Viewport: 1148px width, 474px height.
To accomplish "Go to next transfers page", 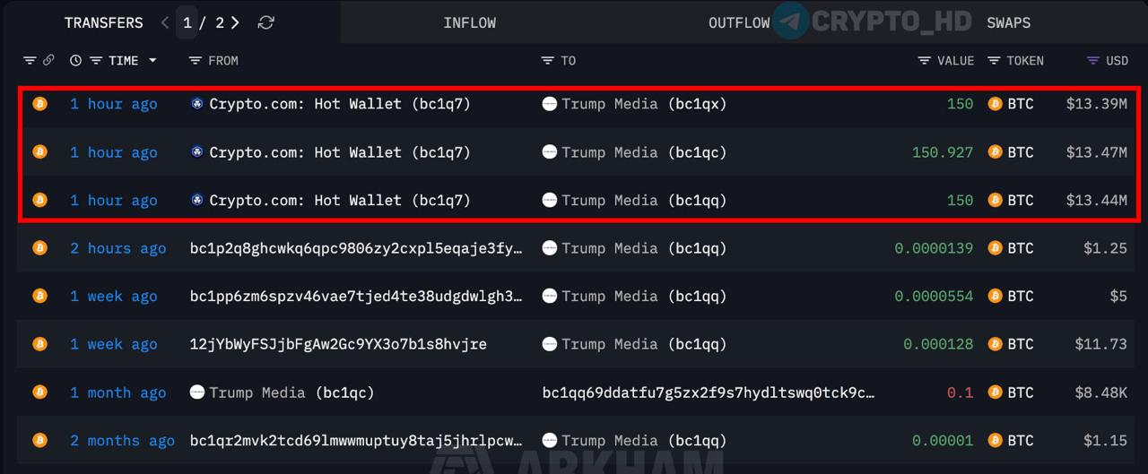I will 235,22.
